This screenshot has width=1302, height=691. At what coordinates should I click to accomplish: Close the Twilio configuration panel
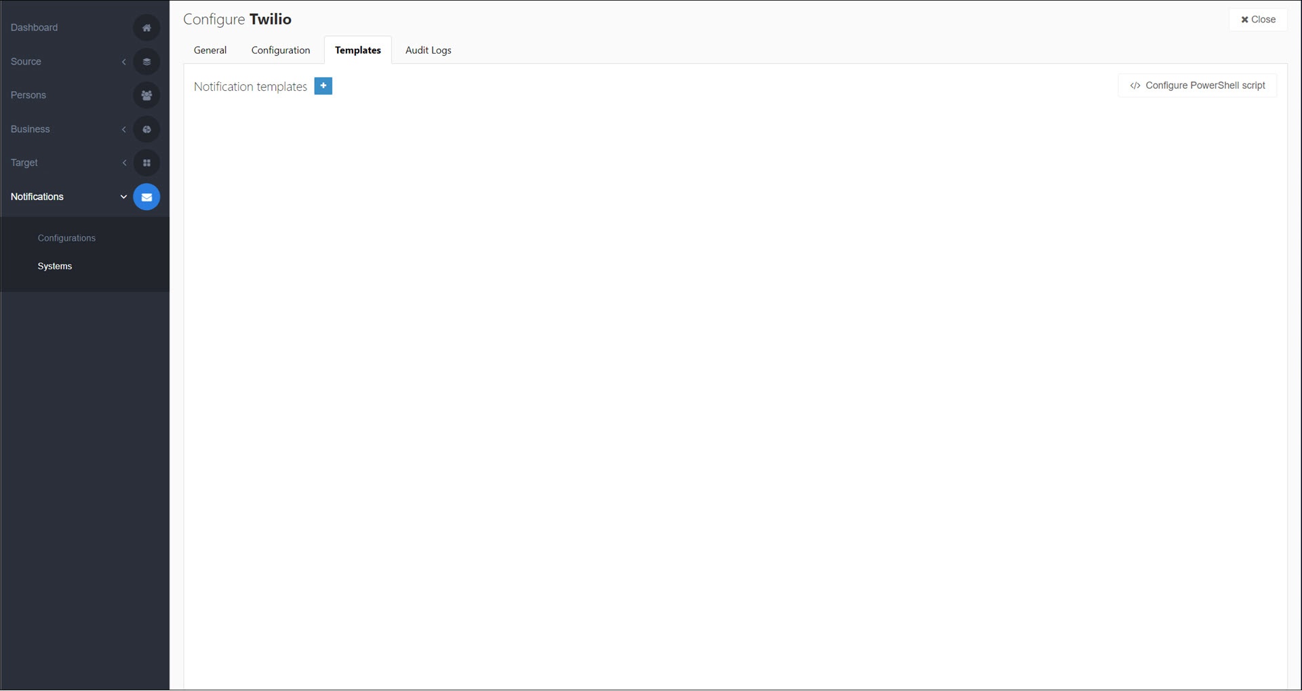[x=1259, y=20]
